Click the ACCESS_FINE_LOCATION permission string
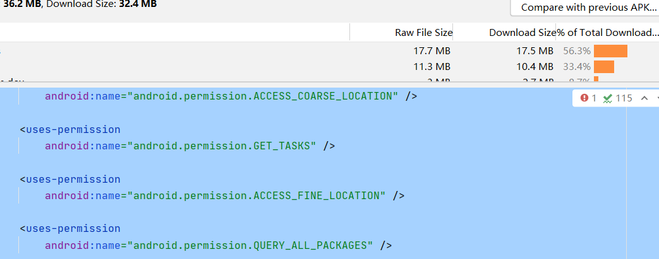 [257, 195]
